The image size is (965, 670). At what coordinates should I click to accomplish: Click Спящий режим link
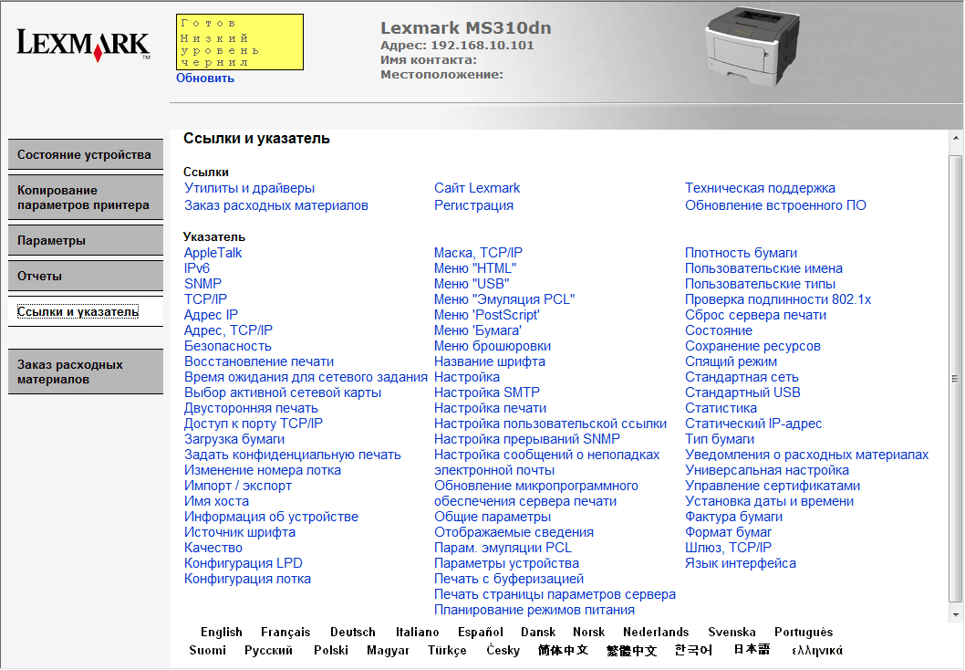(x=732, y=361)
